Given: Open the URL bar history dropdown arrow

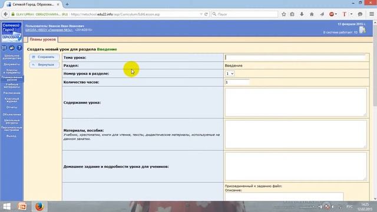Looking at the screenshot, I should tap(201, 14).
